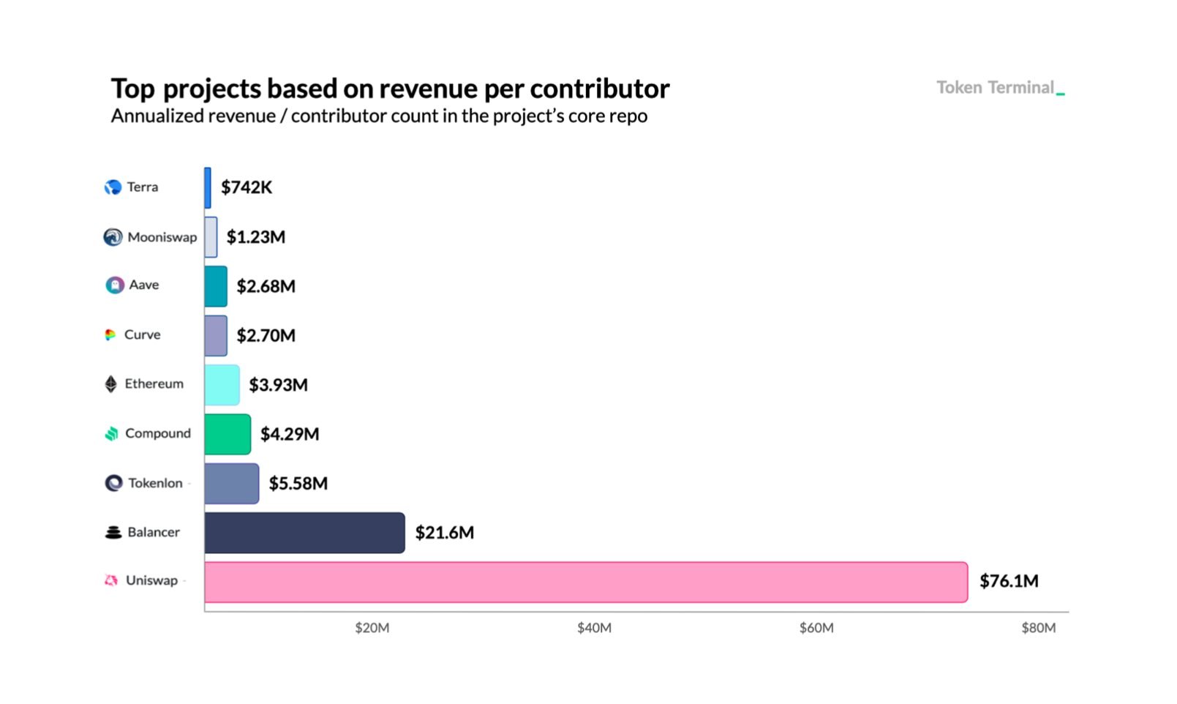Click the Mooniswap logo icon

pos(113,237)
